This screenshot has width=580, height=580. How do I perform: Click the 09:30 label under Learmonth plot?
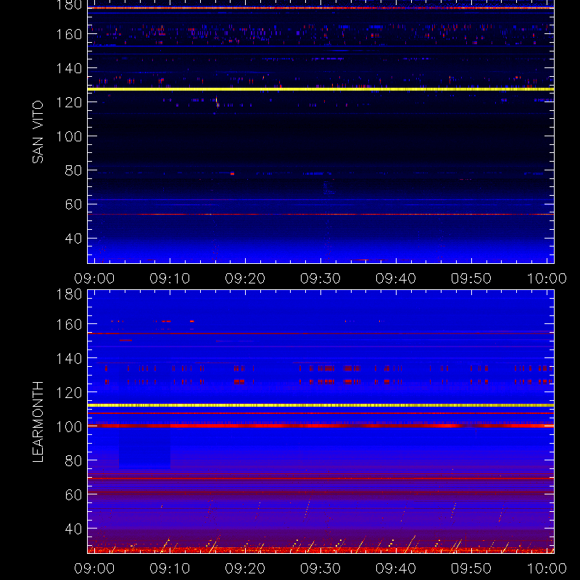pyautogui.click(x=320, y=568)
